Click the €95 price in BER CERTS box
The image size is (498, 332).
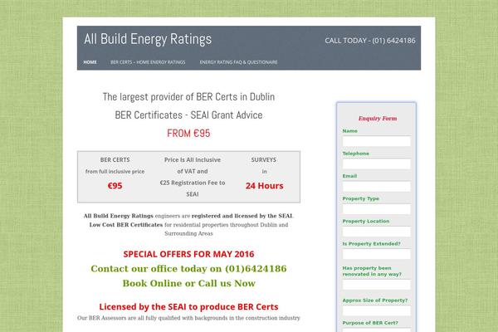(x=115, y=186)
